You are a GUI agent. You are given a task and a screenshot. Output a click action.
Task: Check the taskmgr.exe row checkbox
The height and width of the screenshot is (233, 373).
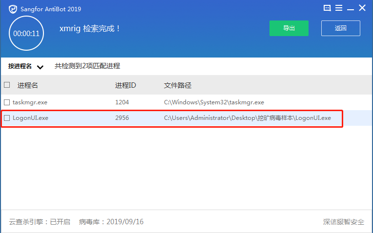point(7,102)
